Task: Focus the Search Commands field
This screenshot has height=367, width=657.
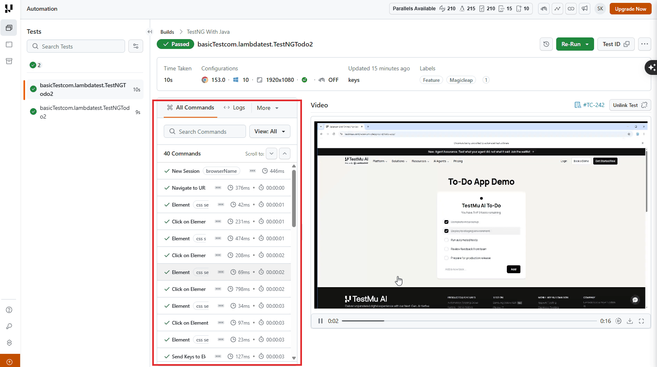Action: pyautogui.click(x=205, y=131)
